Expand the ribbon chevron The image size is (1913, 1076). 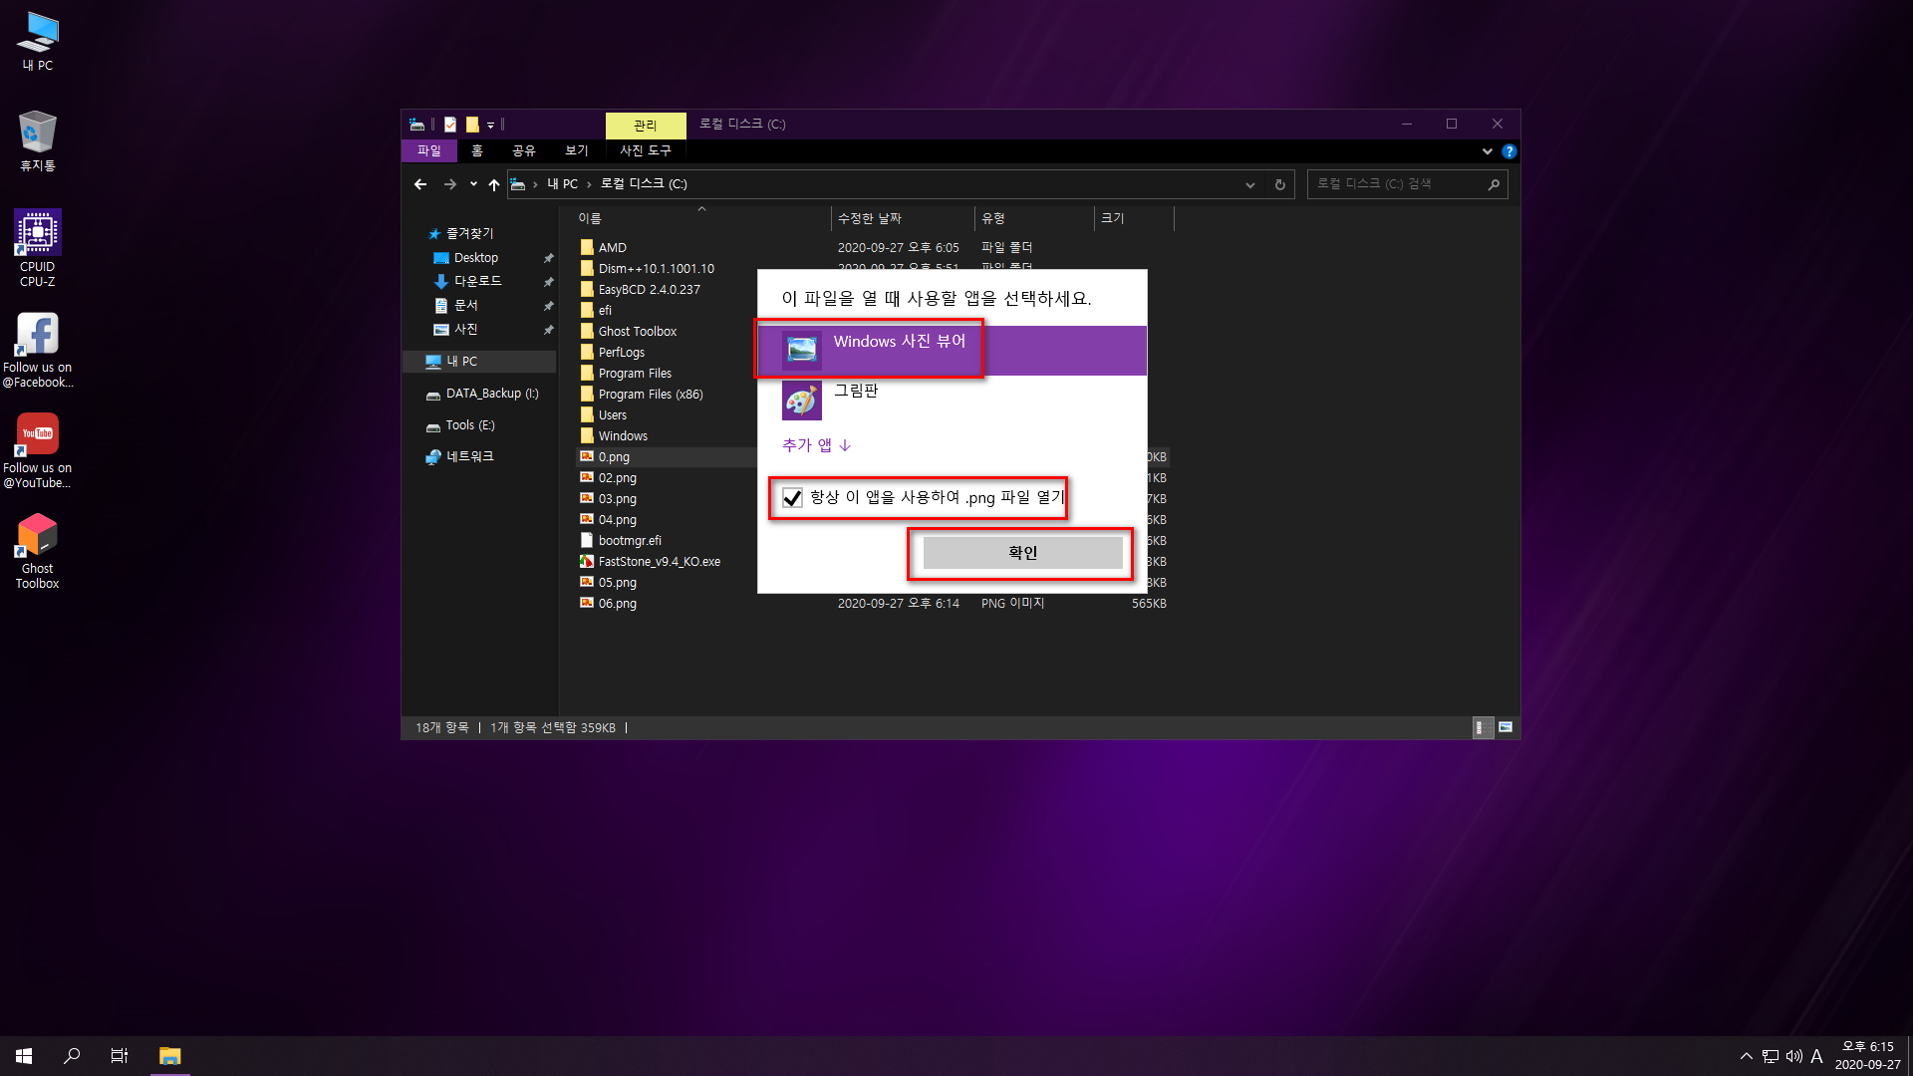tap(1487, 151)
